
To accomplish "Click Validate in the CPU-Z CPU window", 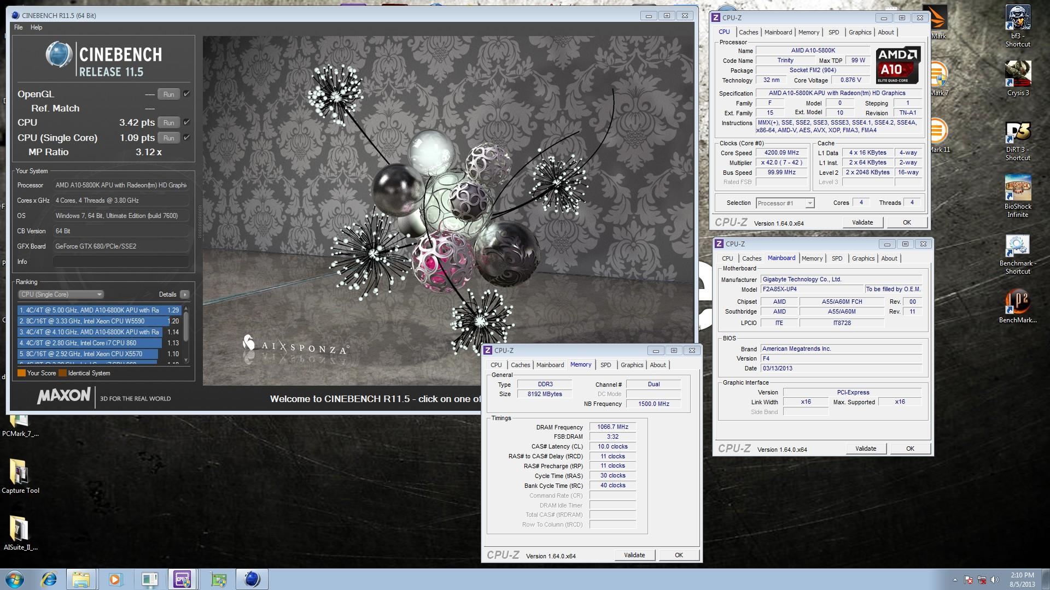I will (862, 222).
